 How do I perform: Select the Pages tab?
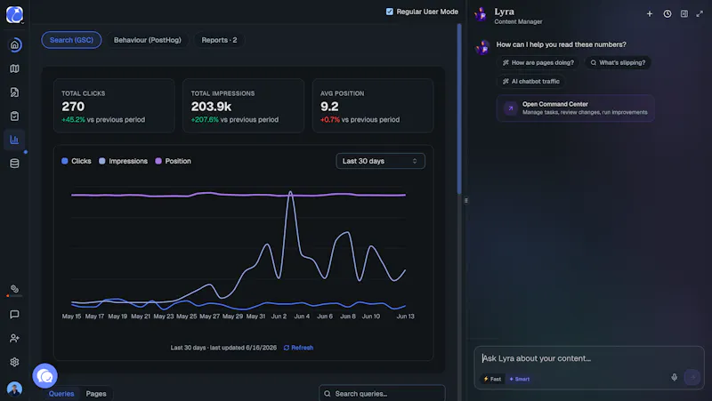coord(96,394)
